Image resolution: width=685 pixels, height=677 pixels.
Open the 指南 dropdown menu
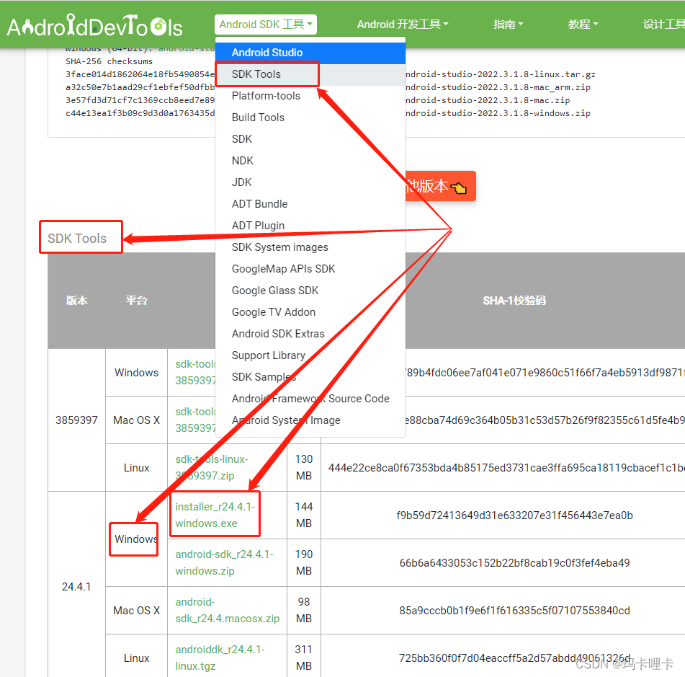[508, 25]
